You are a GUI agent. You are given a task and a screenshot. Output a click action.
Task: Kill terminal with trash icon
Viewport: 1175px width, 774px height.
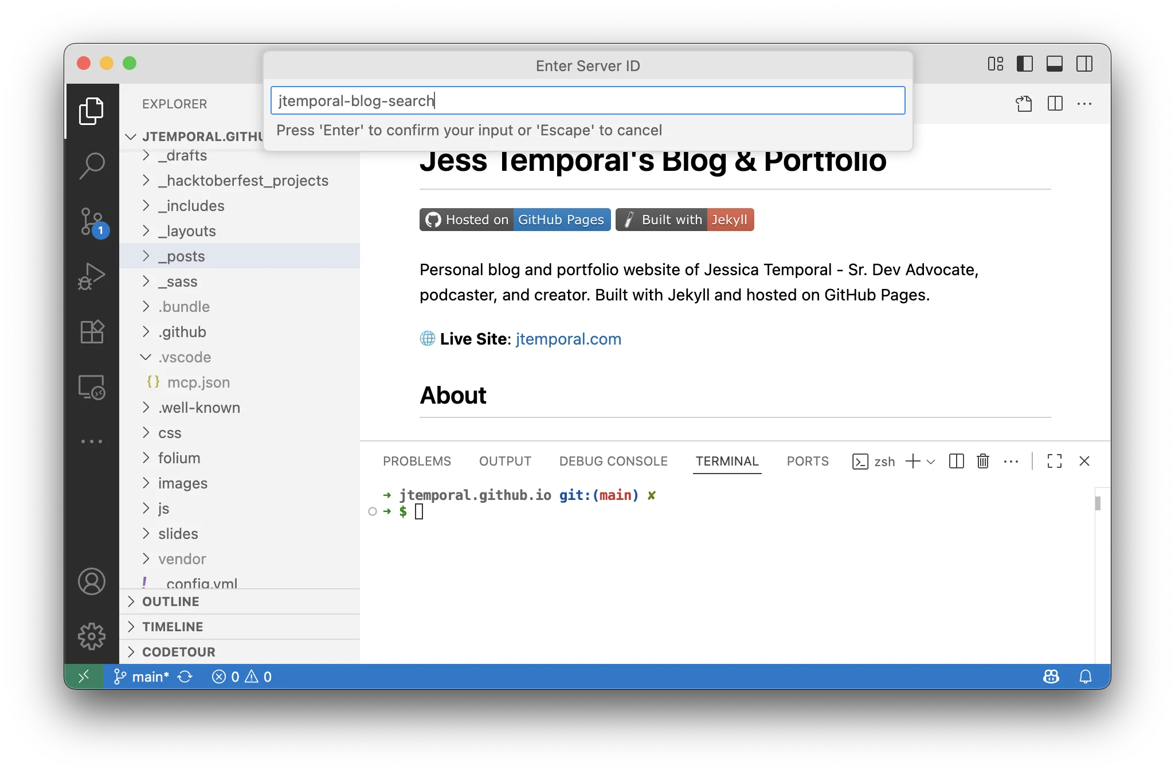[x=982, y=461]
